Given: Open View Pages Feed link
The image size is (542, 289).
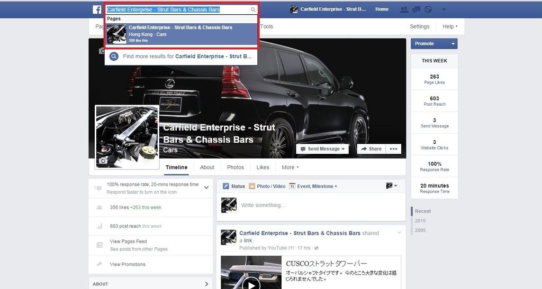Looking at the screenshot, I should (x=128, y=241).
